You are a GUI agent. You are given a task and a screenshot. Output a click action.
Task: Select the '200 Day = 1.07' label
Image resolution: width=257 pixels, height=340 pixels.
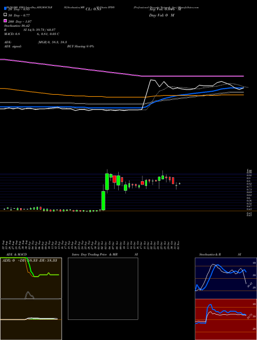click(20, 22)
